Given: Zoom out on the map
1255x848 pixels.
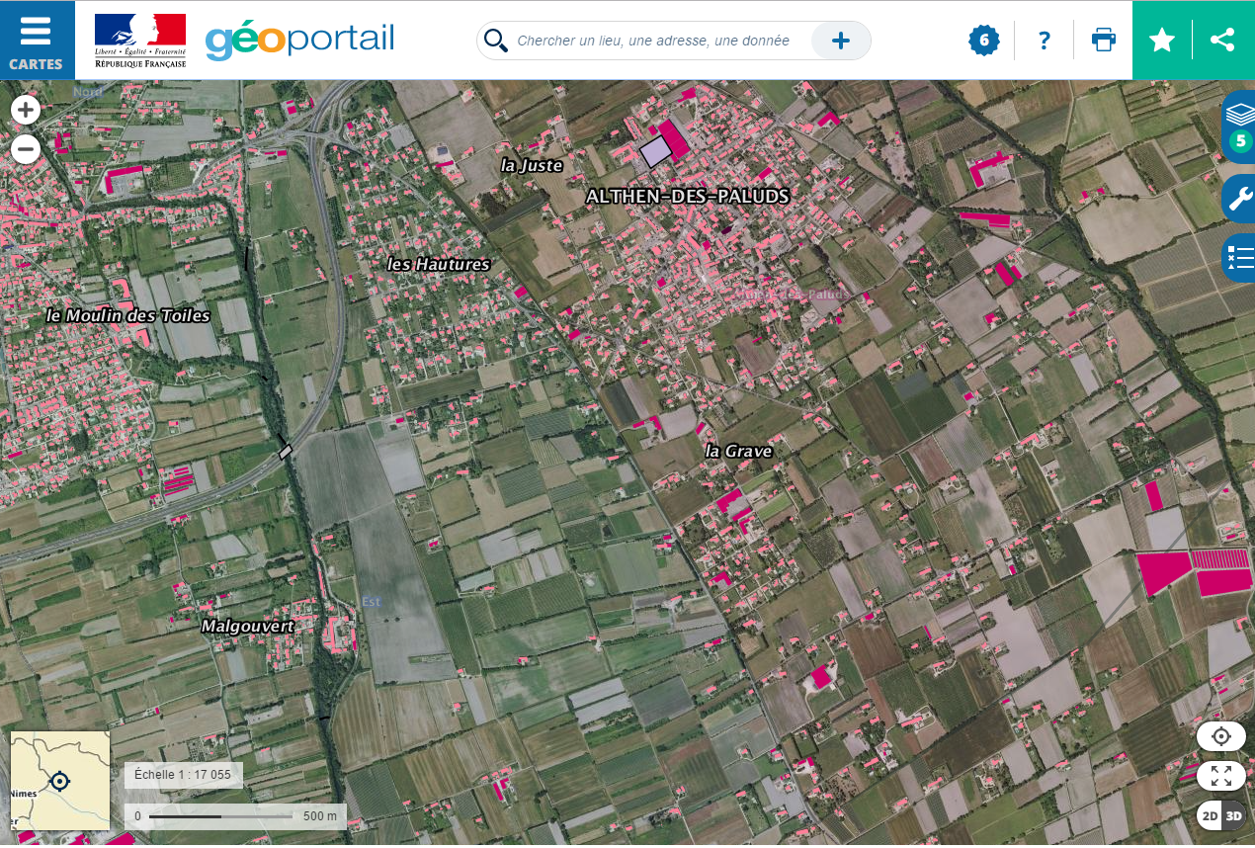Looking at the screenshot, I should tap(26, 149).
